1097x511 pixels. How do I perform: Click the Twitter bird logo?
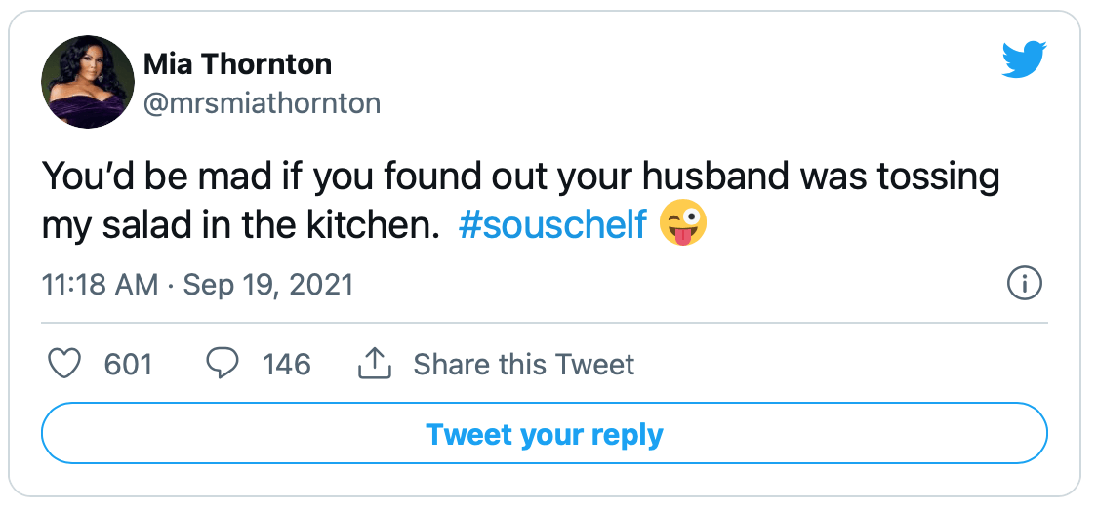pos(1024,59)
